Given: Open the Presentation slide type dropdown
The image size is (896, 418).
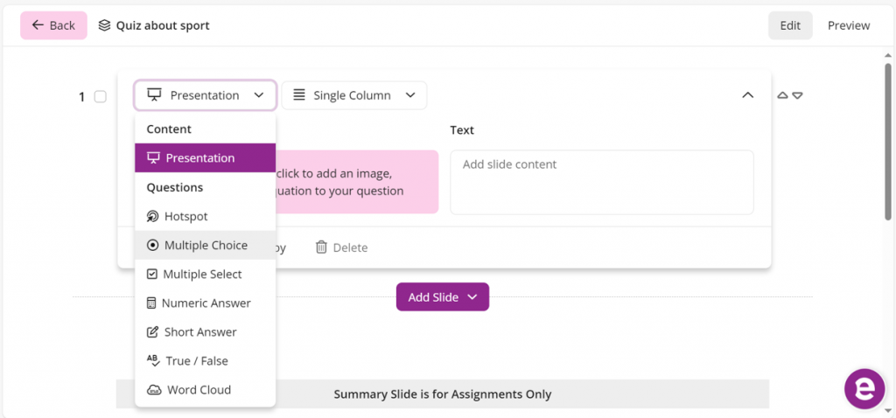Looking at the screenshot, I should coord(206,95).
